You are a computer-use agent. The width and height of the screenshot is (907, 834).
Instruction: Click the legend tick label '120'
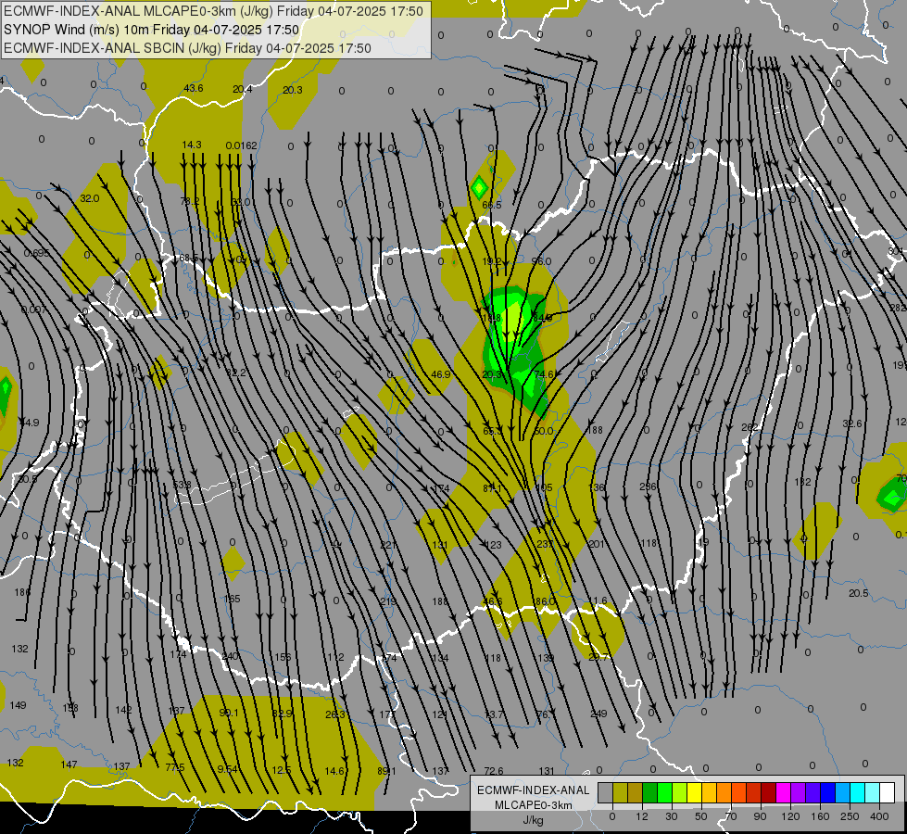coord(790,816)
